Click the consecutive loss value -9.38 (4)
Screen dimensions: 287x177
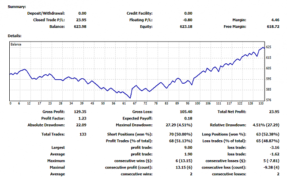272,167
